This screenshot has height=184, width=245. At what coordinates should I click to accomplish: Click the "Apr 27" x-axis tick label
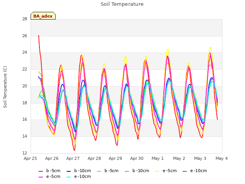tap(73, 158)
